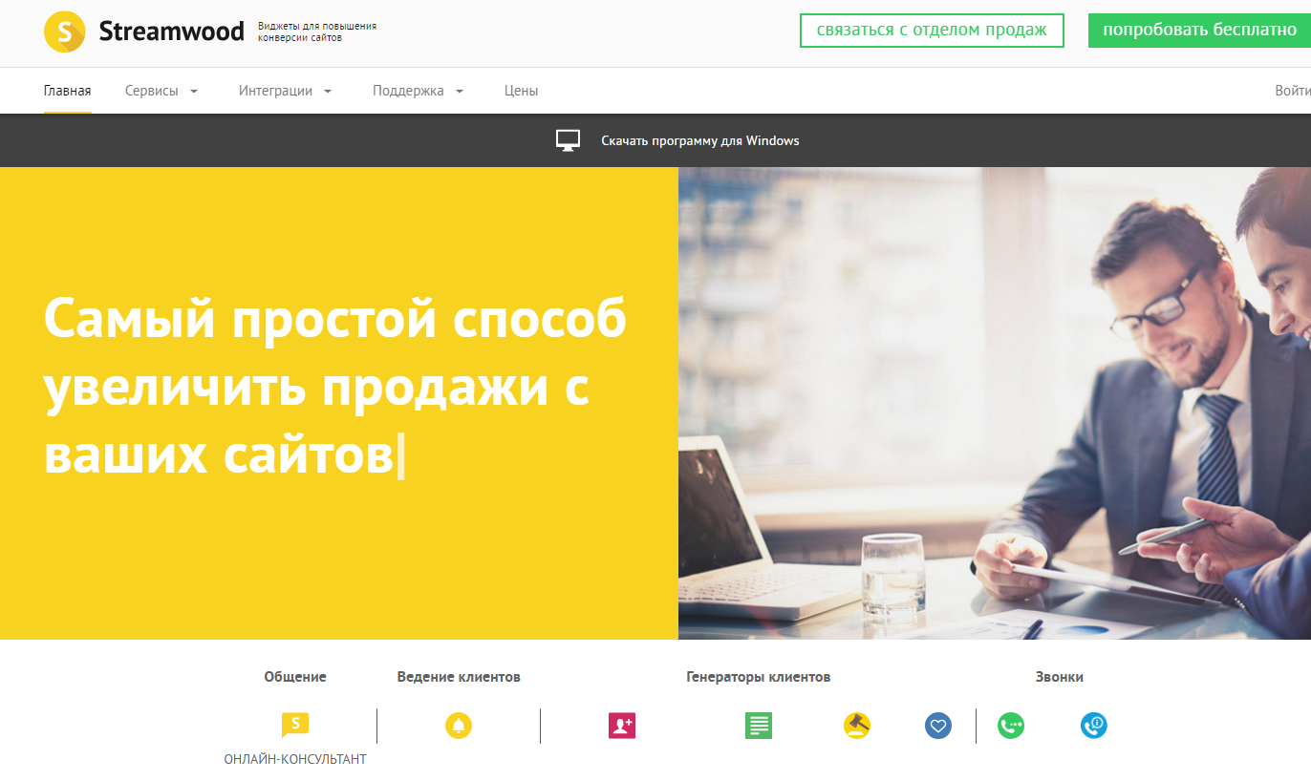Click the Streamwood brand name text
The width and height of the screenshot is (1311, 781).
(x=171, y=32)
